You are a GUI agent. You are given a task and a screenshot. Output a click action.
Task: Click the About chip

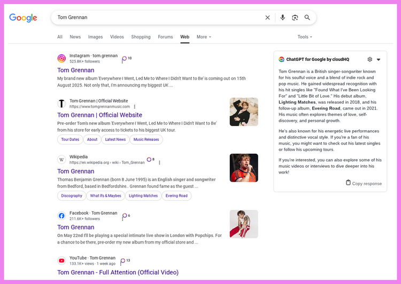click(x=92, y=139)
